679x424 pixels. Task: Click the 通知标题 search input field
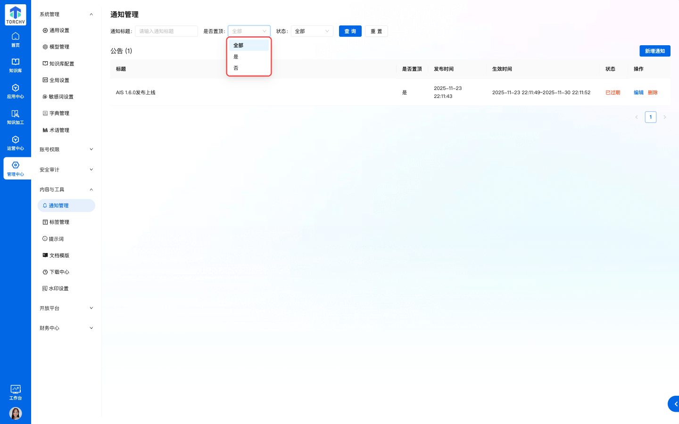coord(166,31)
